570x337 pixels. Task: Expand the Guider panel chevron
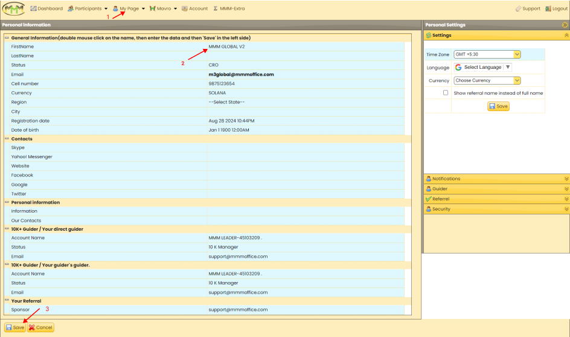(566, 189)
